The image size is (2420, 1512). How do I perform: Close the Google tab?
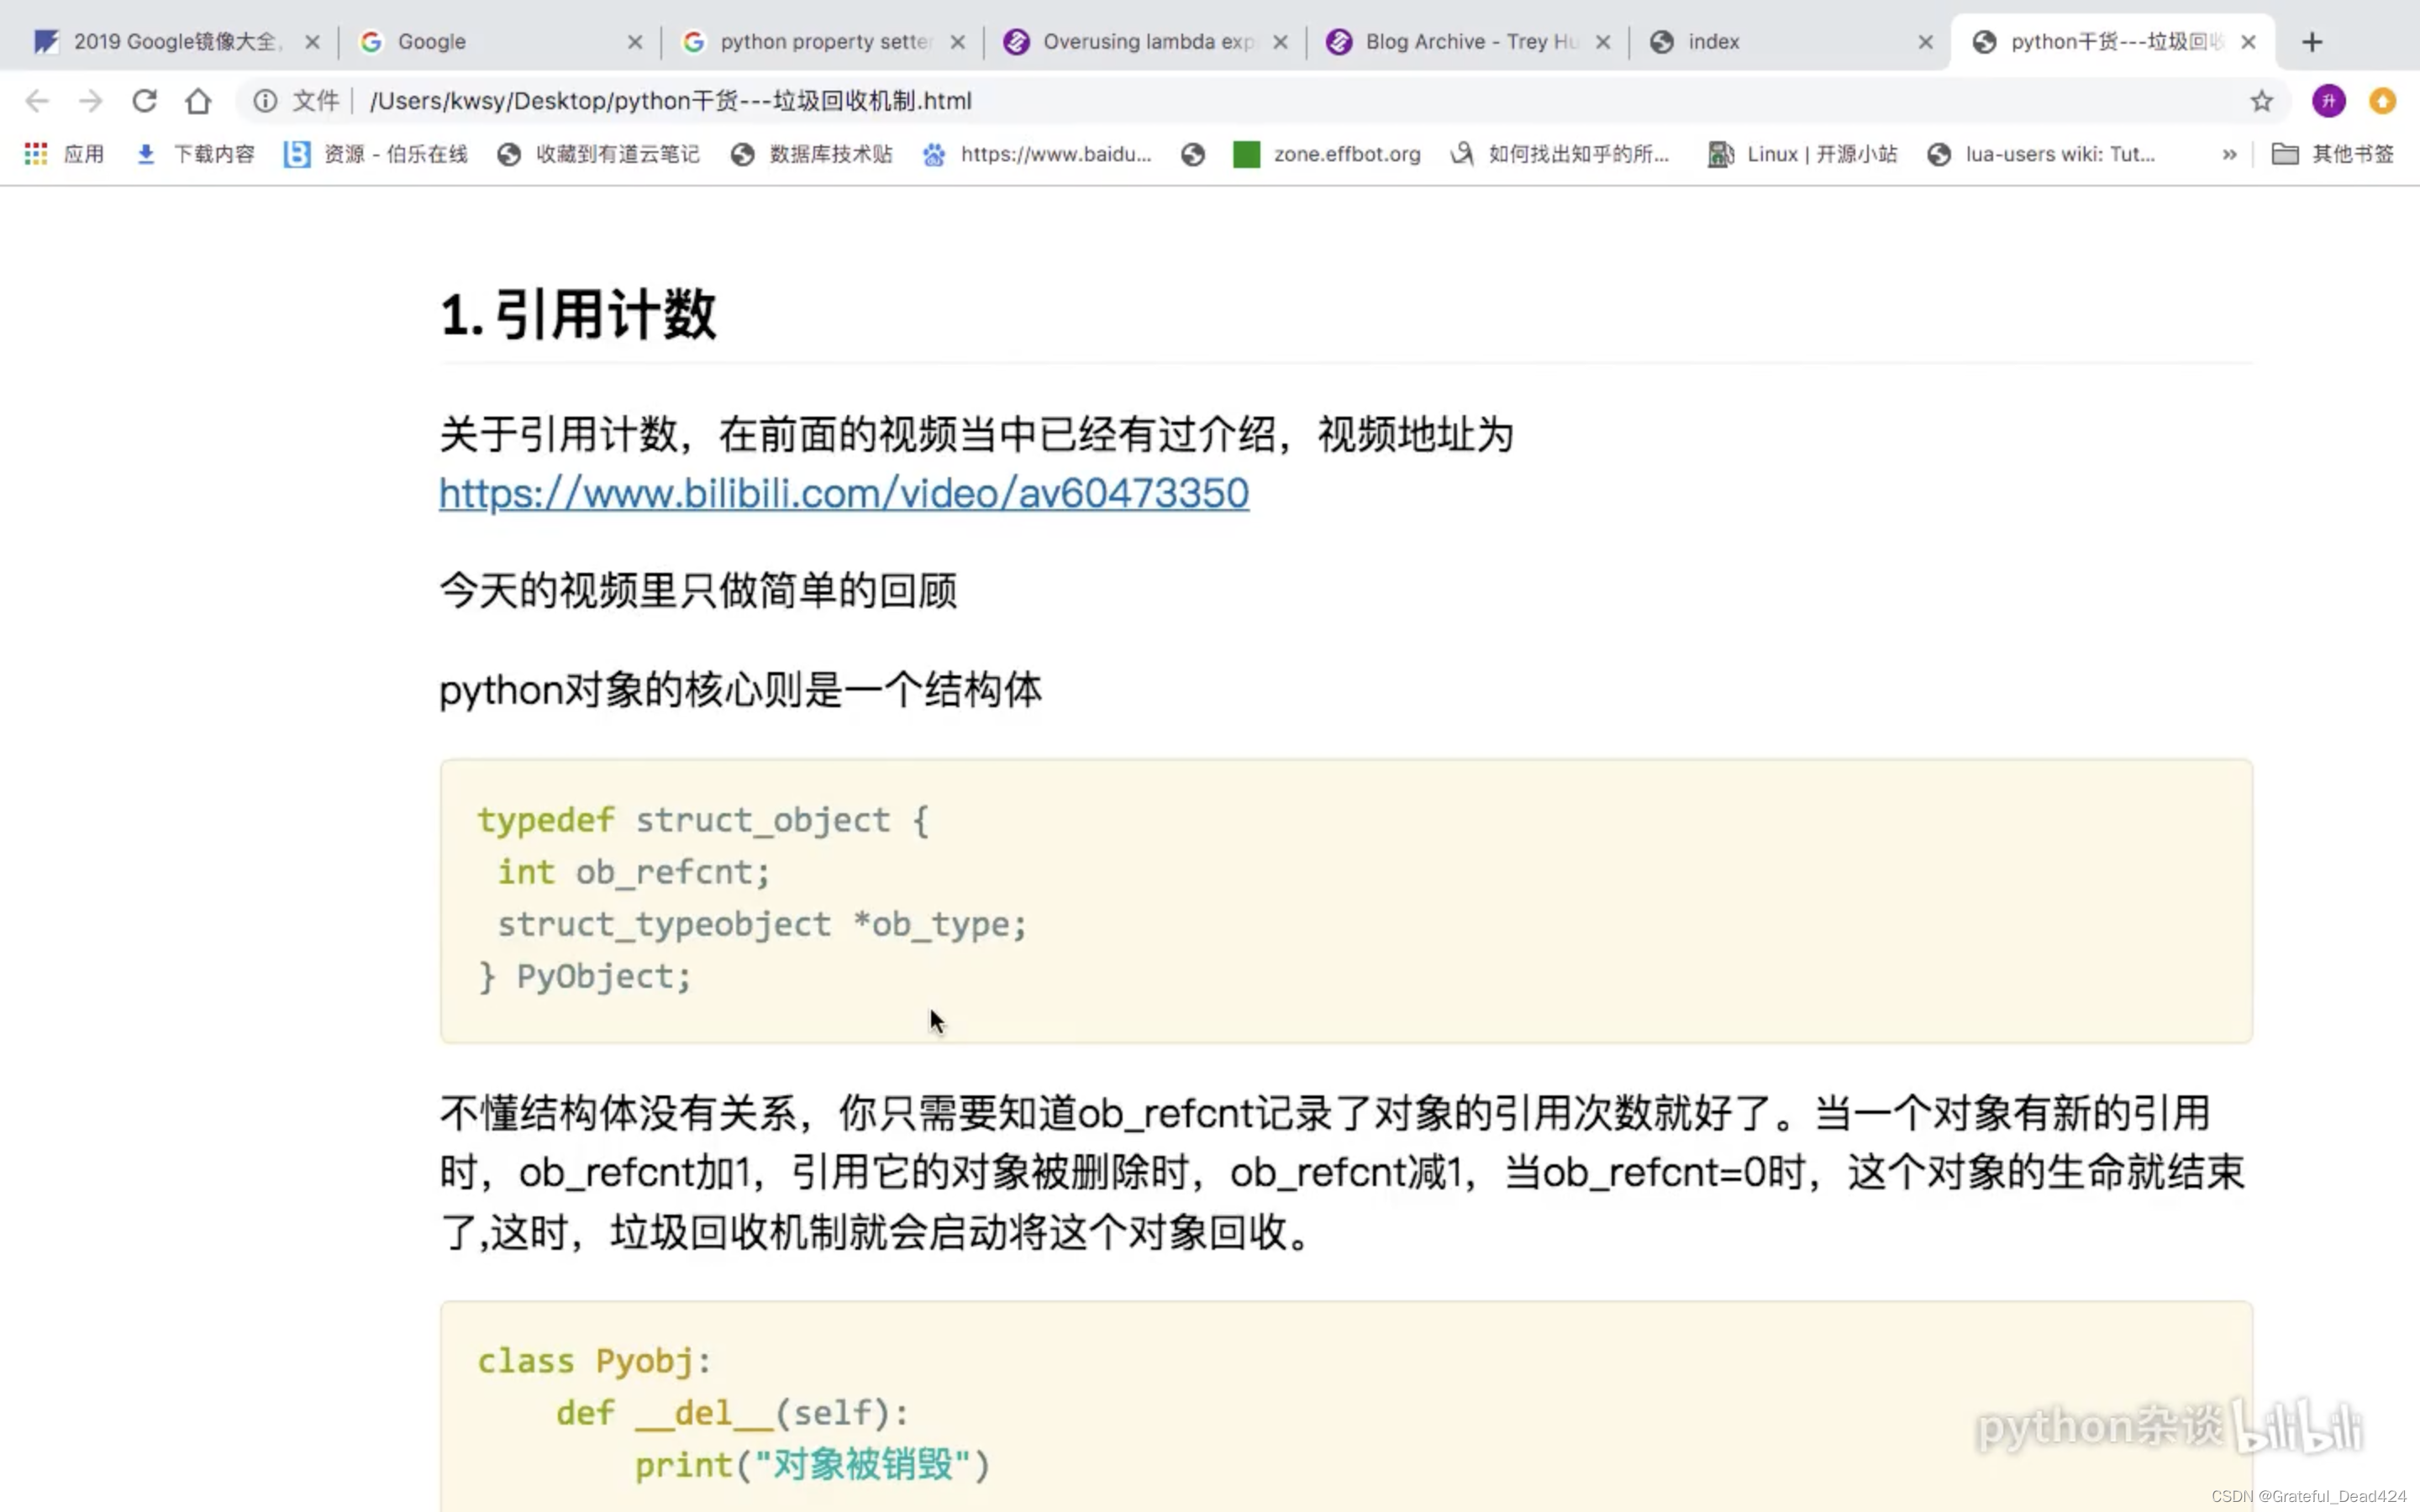coord(635,42)
